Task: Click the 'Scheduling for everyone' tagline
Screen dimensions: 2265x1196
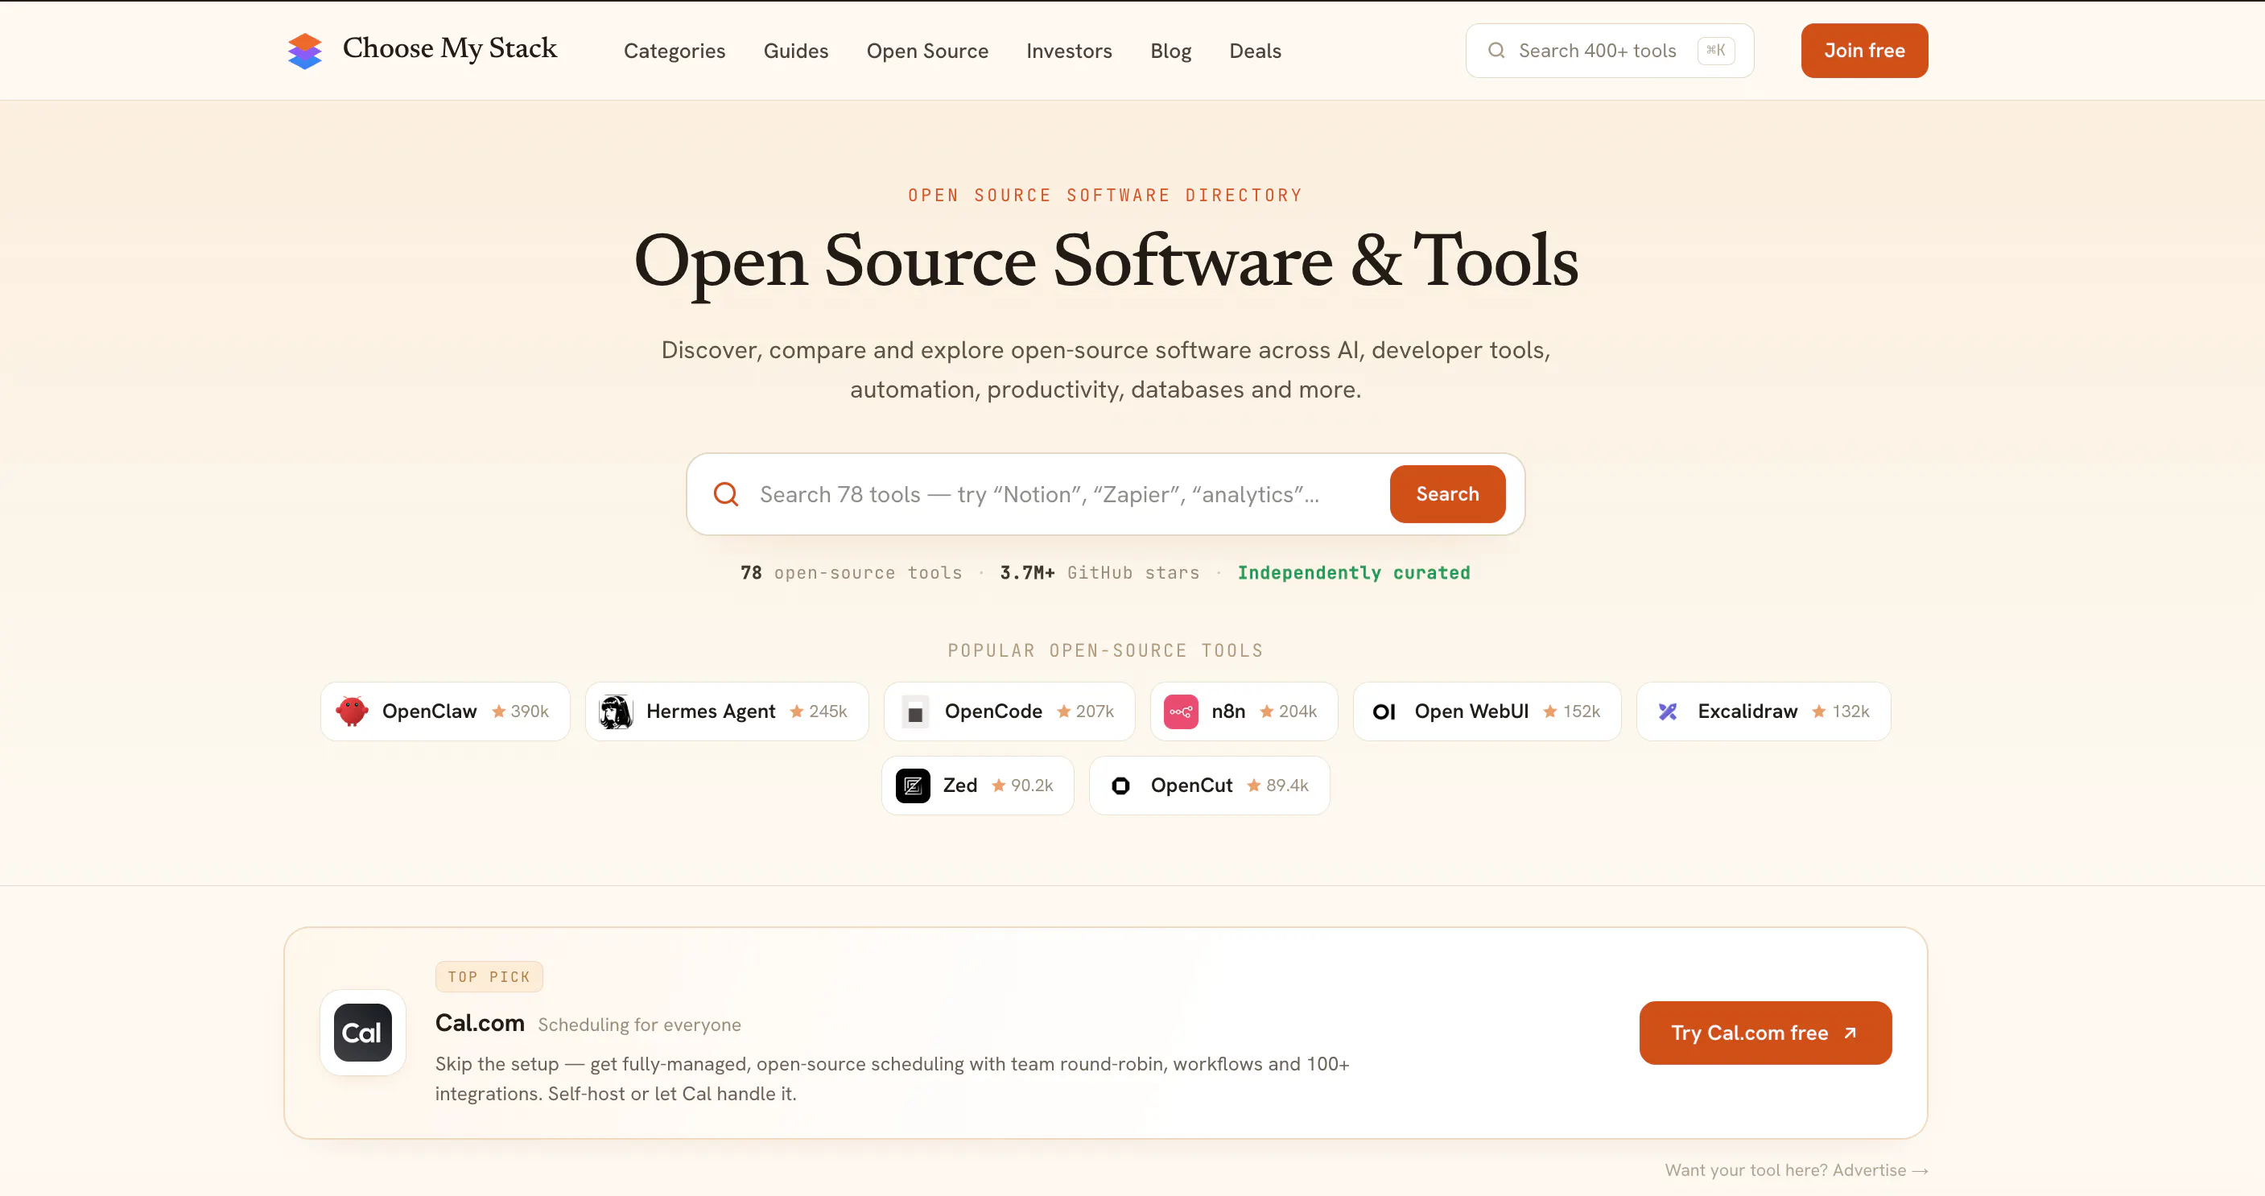Action: [639, 1025]
